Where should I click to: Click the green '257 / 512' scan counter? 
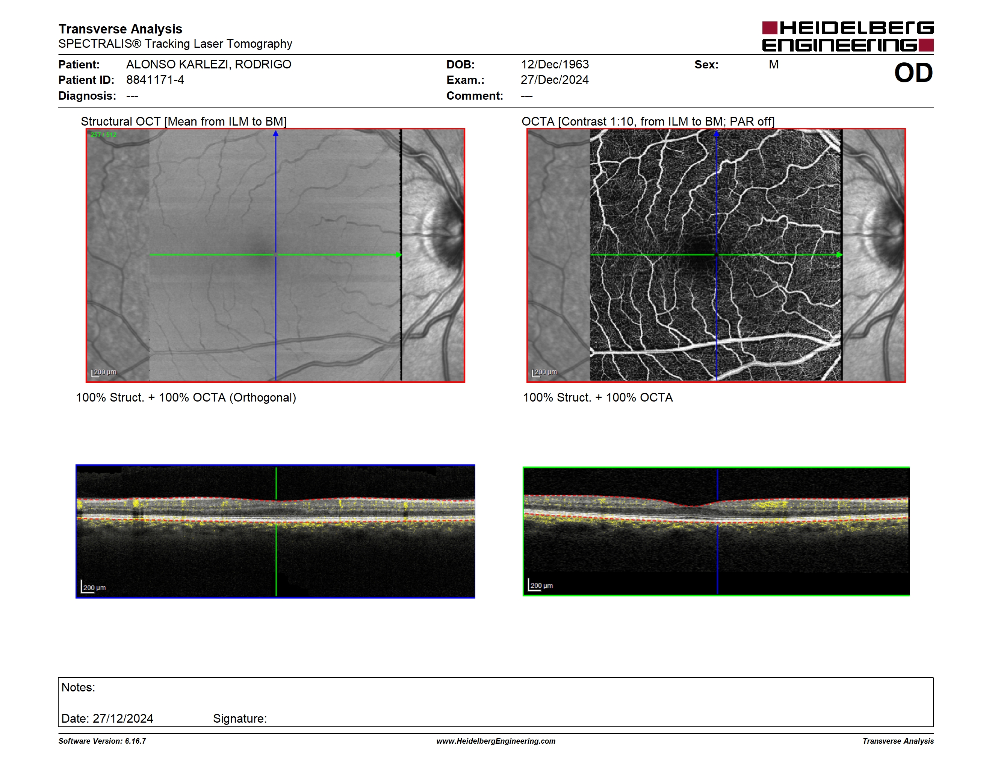click(104, 135)
